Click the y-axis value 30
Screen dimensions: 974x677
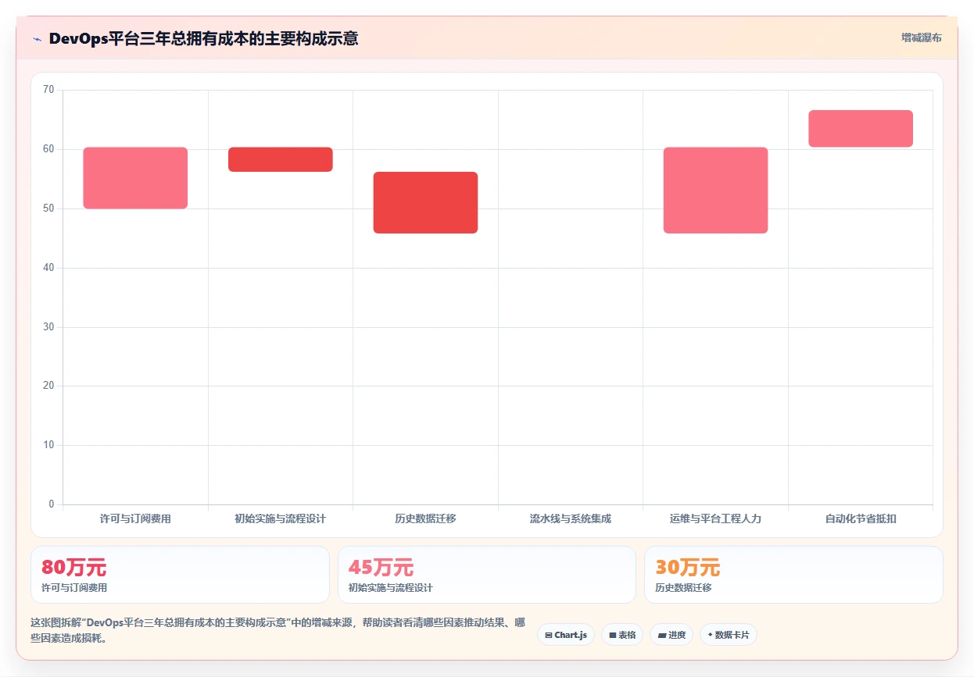[x=48, y=326]
